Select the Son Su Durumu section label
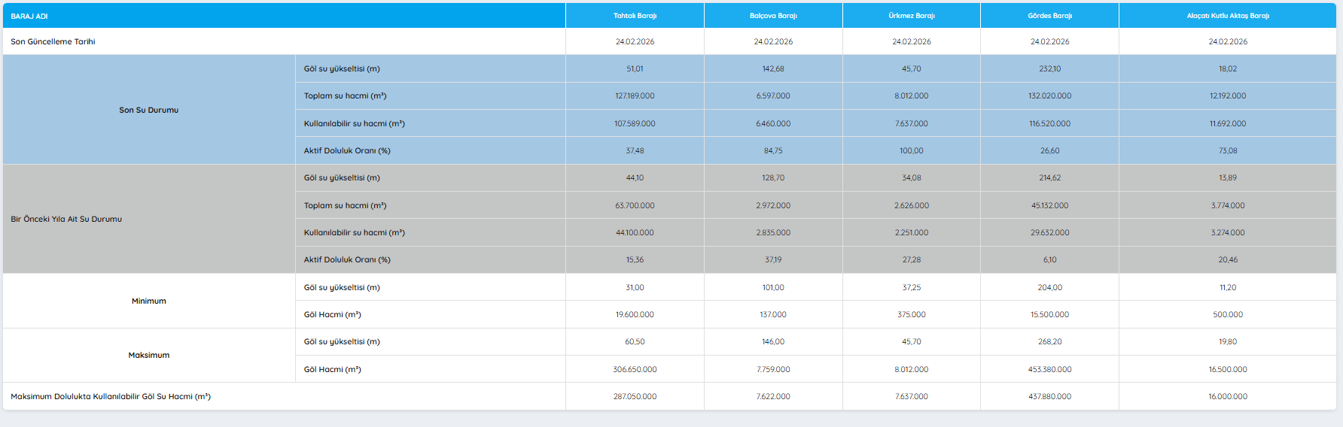This screenshot has height=427, width=1343. 148,110
